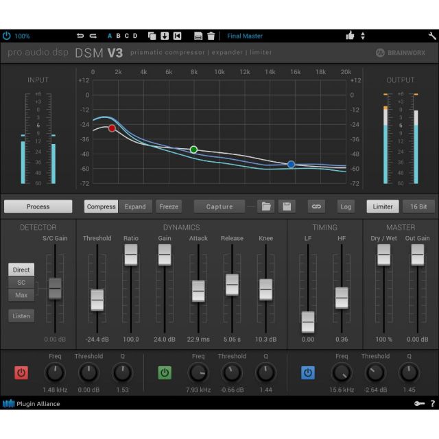Select settings slot C
The width and height of the screenshot is (439, 439).
(126, 36)
